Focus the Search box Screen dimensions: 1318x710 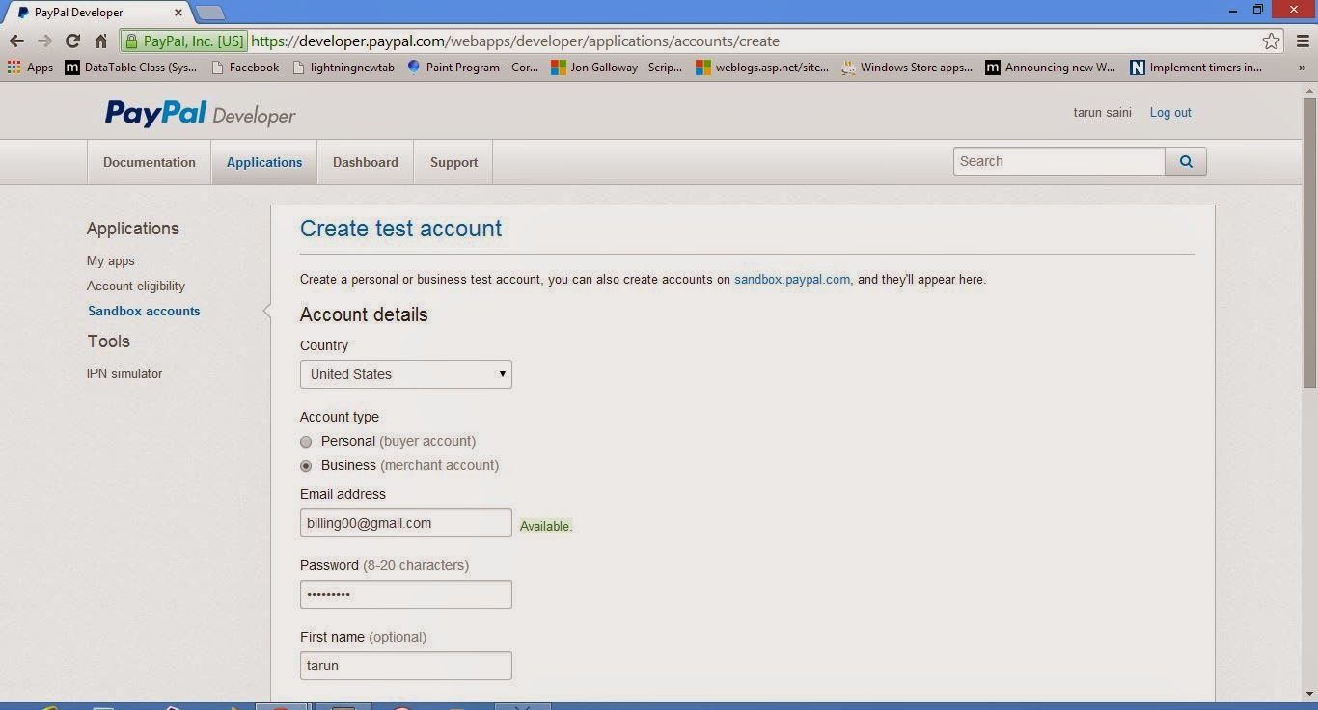pos(1059,161)
